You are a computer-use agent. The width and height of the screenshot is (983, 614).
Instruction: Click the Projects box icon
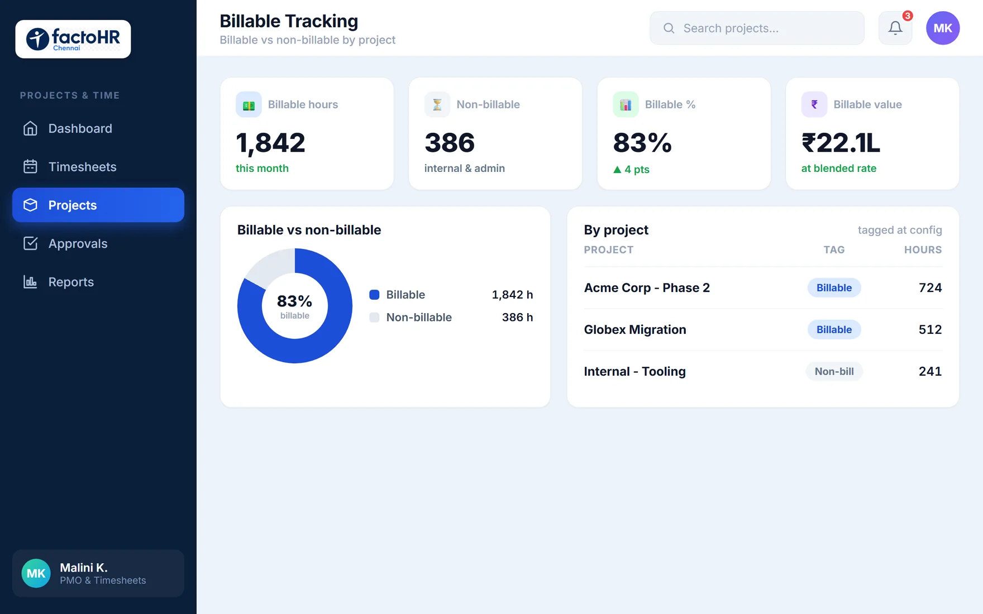(30, 205)
